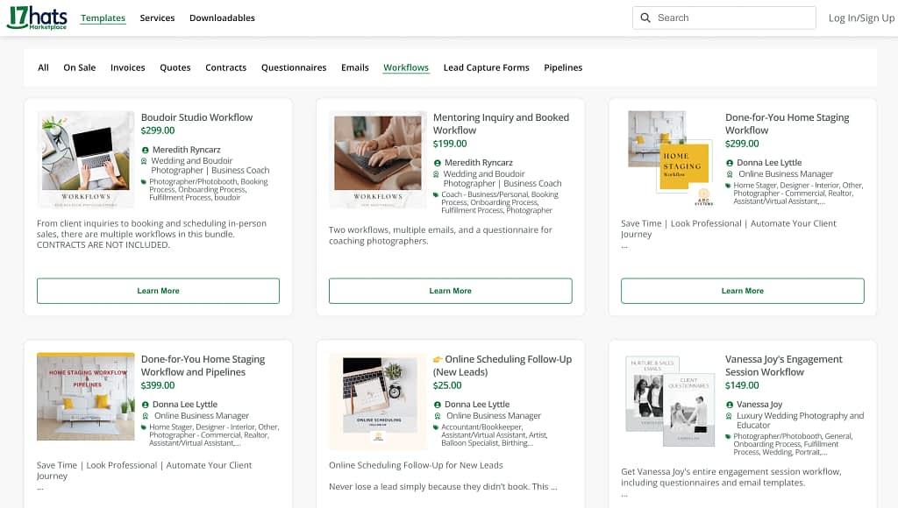Click author name Vanessa Joy
Screen dimensions: 898x508
(759, 405)
